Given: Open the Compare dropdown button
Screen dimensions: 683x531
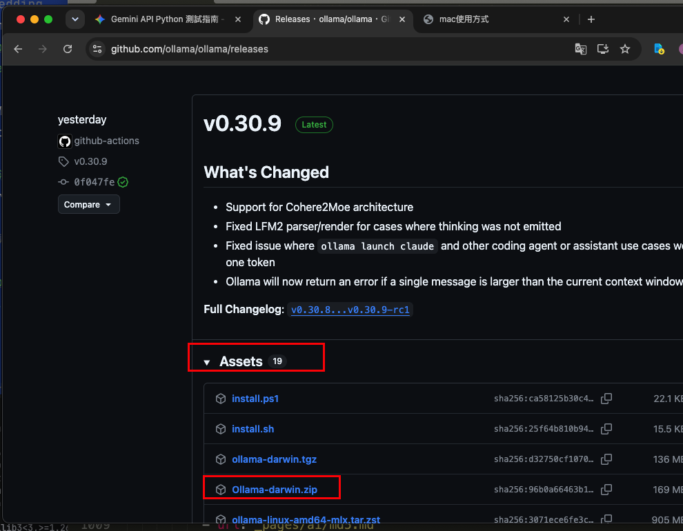Looking at the screenshot, I should 88,205.
